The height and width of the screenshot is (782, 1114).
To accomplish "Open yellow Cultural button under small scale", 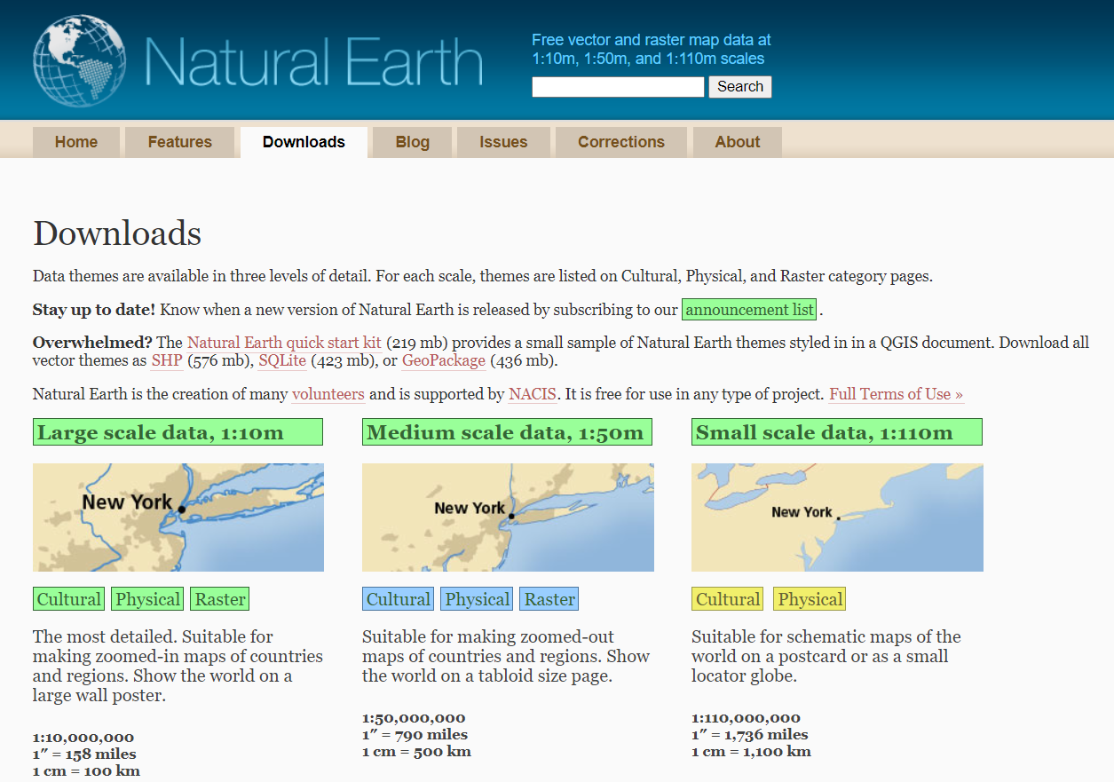I will [728, 599].
